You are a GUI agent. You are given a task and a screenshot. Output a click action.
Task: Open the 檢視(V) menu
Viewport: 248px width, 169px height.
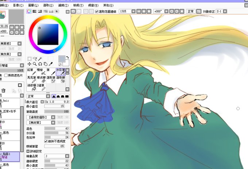point(78,5)
